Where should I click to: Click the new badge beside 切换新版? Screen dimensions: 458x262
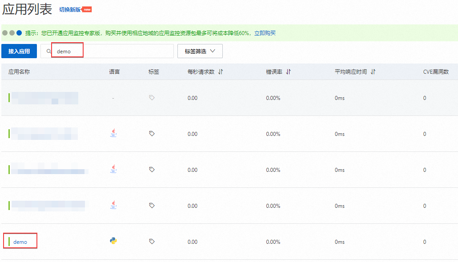87,9
